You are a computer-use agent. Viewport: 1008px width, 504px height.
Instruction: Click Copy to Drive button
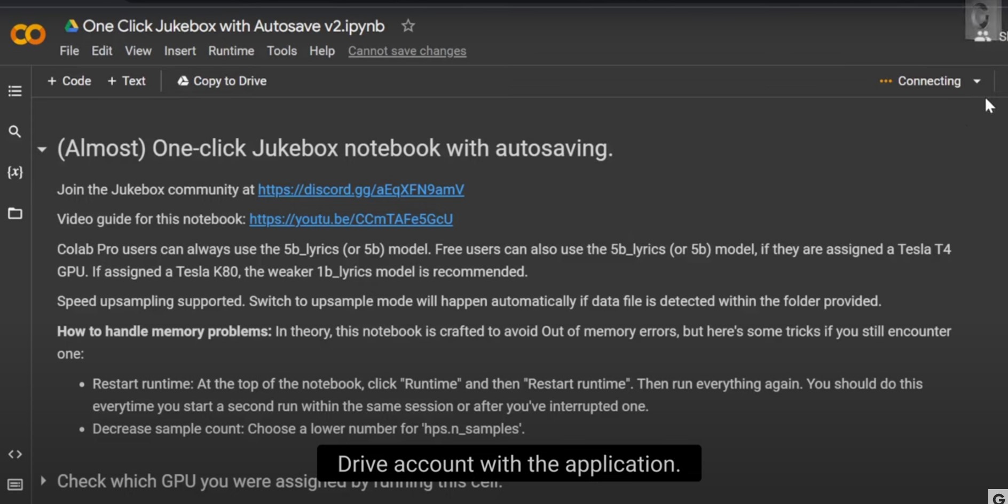pos(222,81)
